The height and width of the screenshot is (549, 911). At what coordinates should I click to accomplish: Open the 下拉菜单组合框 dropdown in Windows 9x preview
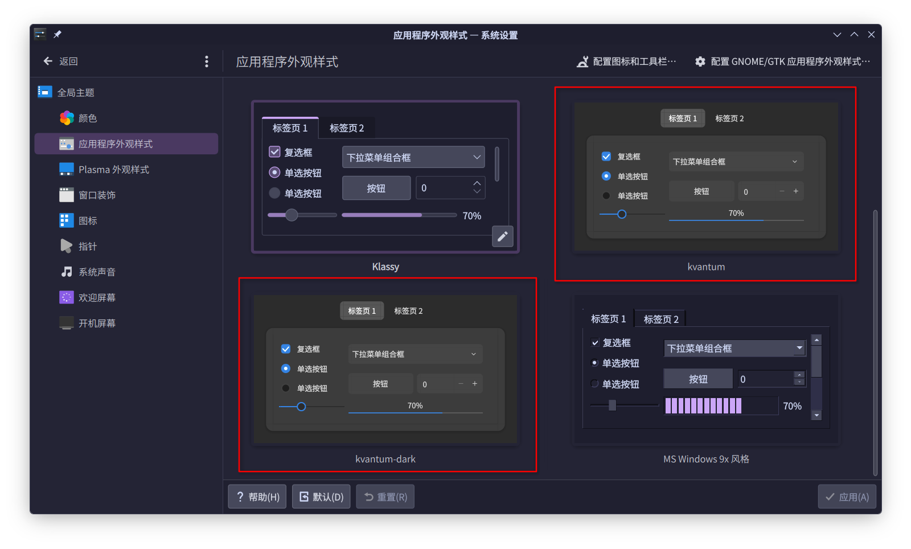pos(735,348)
